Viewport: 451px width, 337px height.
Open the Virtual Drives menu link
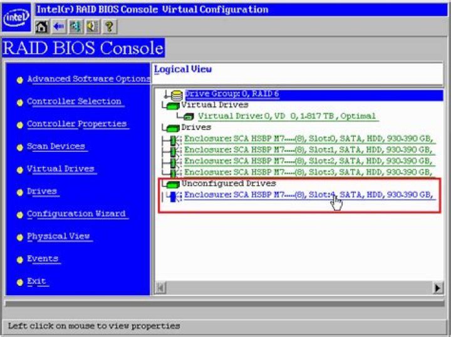pyautogui.click(x=61, y=169)
